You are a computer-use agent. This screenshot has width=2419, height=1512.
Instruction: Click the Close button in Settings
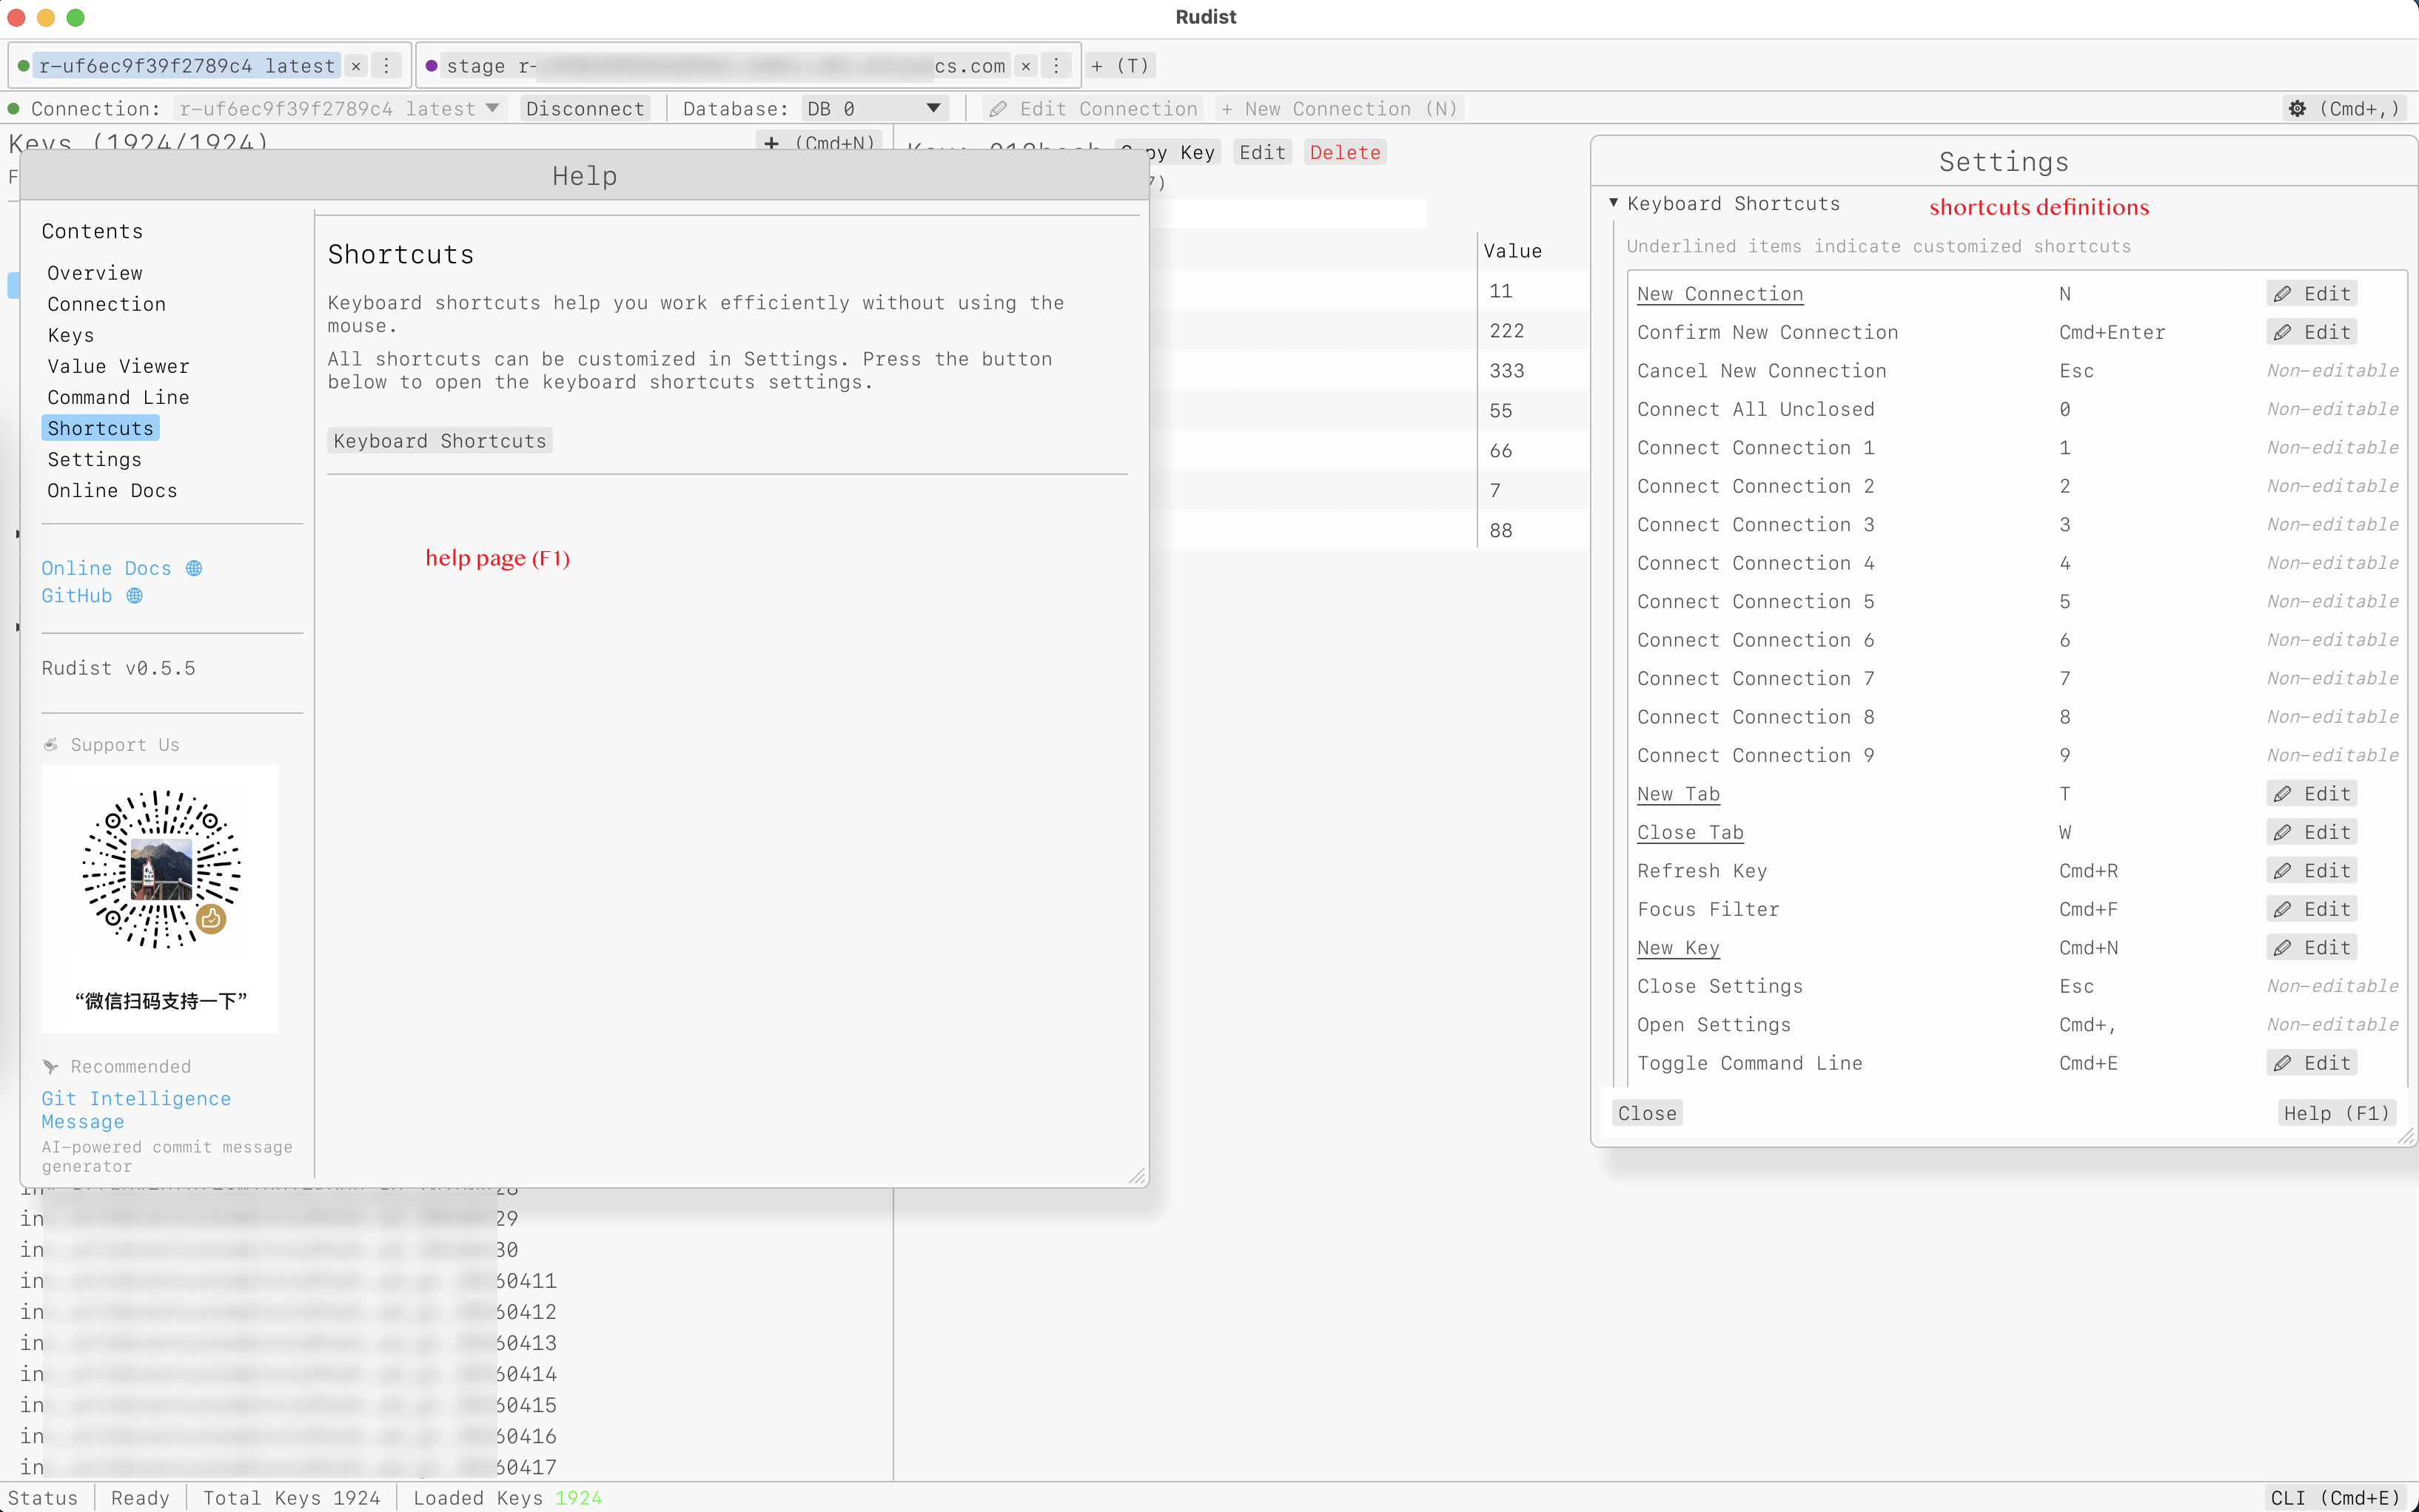[x=1647, y=1113]
